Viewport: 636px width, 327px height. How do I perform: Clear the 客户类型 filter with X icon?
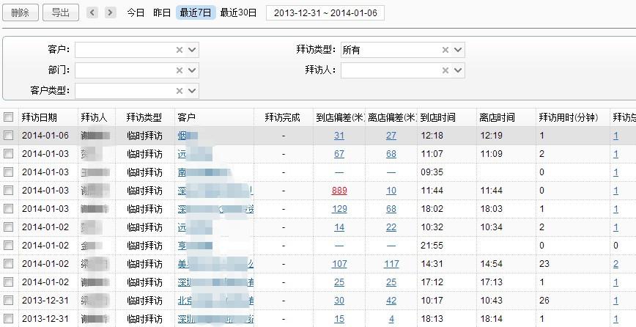coord(179,91)
